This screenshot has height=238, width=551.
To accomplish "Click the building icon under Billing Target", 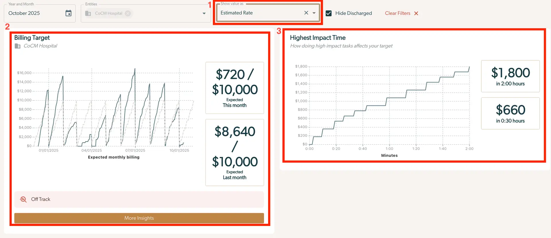I will point(18,46).
